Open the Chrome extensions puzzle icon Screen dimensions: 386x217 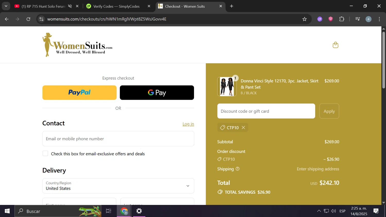[341, 19]
